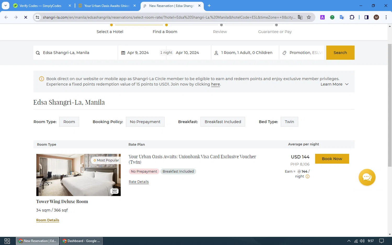Click the USD 144 price
This screenshot has height=245, width=392.
click(x=300, y=157)
